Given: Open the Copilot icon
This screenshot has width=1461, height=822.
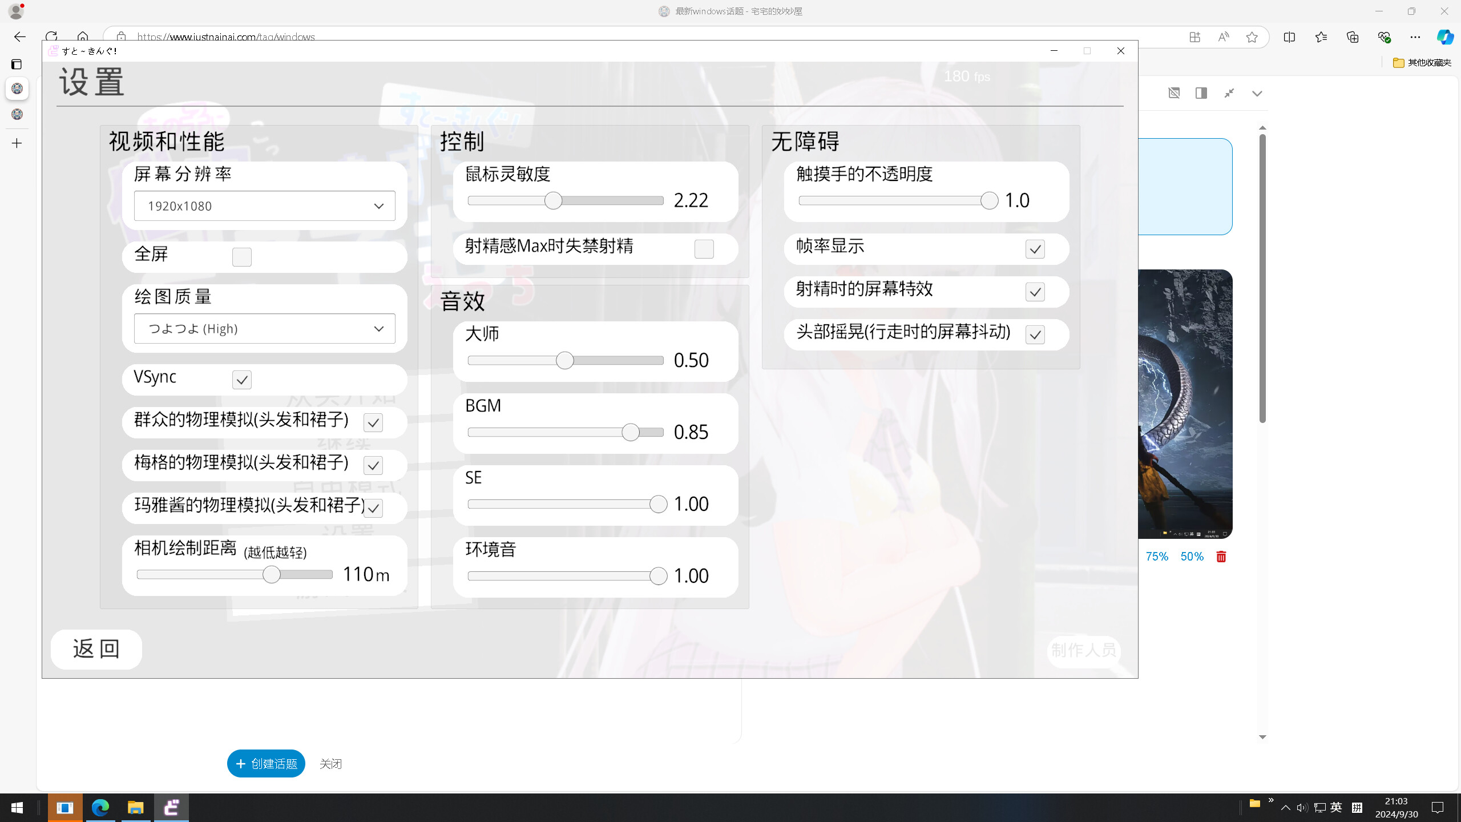Looking at the screenshot, I should [x=1445, y=37].
